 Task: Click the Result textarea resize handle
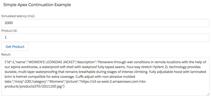pos(208,94)
